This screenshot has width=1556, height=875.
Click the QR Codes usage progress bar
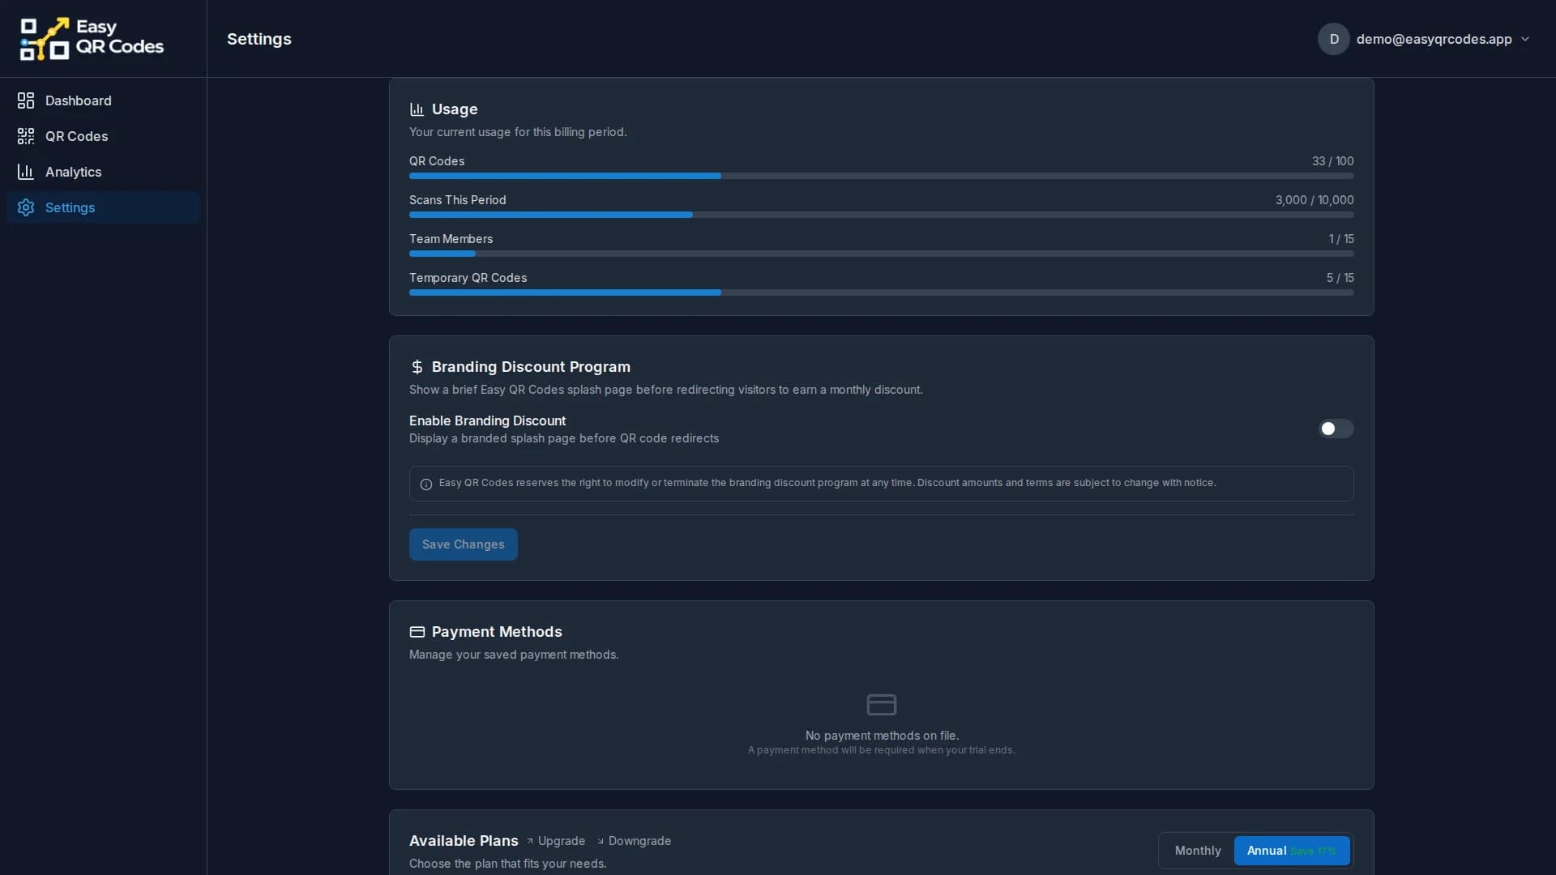[881, 176]
